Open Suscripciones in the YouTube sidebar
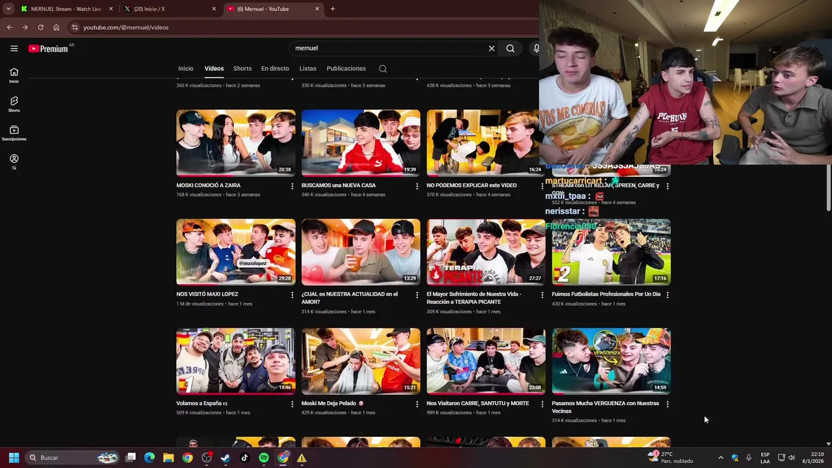 tap(14, 133)
